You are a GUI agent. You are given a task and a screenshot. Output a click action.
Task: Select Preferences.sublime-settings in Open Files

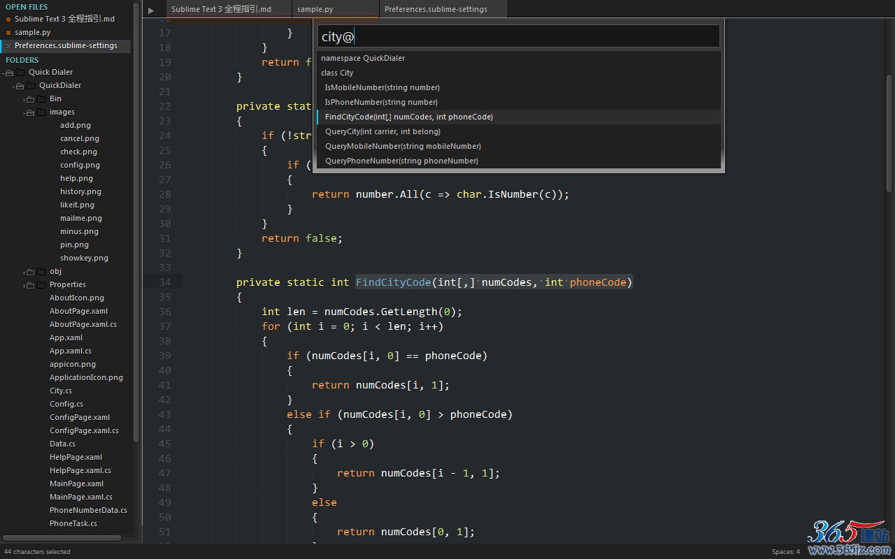tap(65, 45)
